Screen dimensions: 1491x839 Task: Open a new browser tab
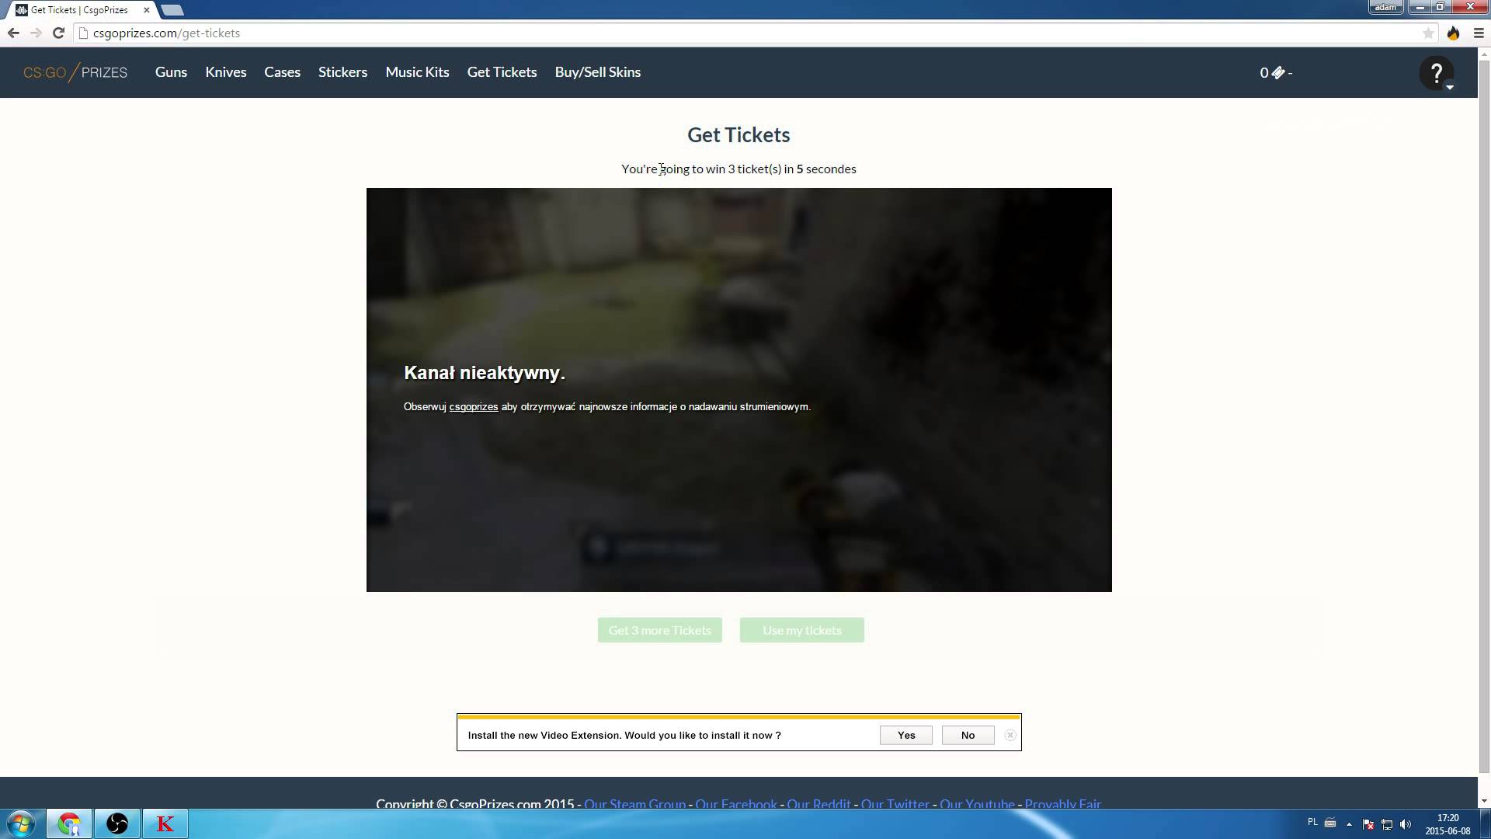click(172, 10)
